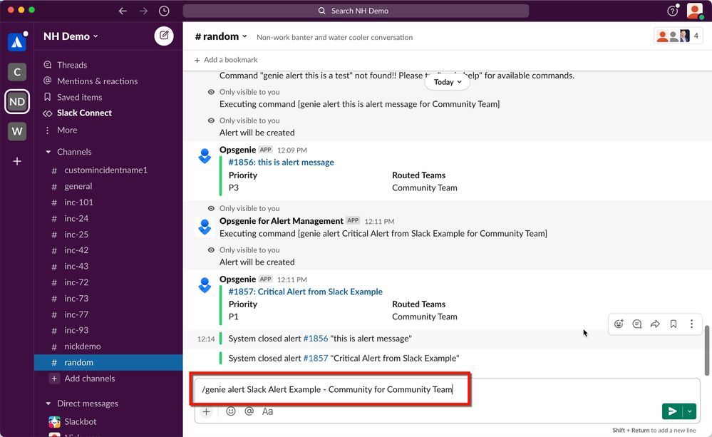The image size is (712, 437).
Task: Open the NH Demo workspace menu
Action: (x=71, y=36)
